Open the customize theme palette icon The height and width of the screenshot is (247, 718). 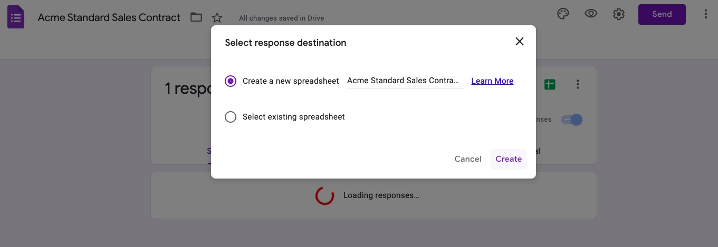coord(563,14)
